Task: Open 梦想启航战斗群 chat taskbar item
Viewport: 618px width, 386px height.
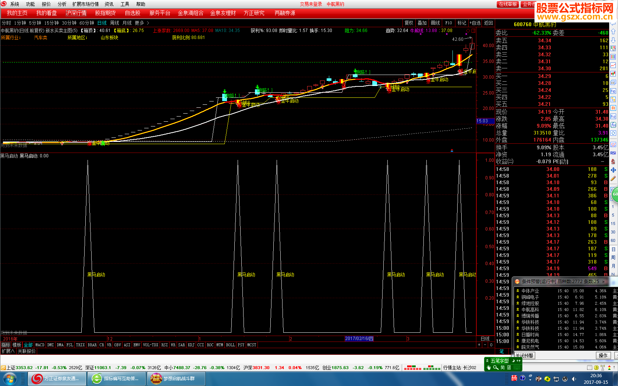Action: [176, 378]
